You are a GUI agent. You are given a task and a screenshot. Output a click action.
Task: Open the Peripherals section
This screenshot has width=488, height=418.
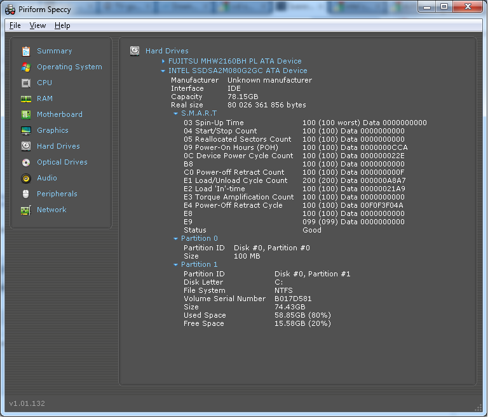[57, 194]
